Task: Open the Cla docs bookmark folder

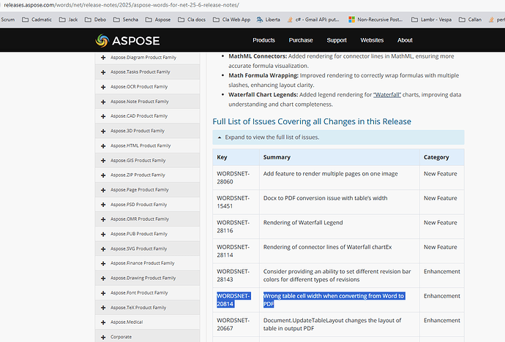Action: point(192,20)
